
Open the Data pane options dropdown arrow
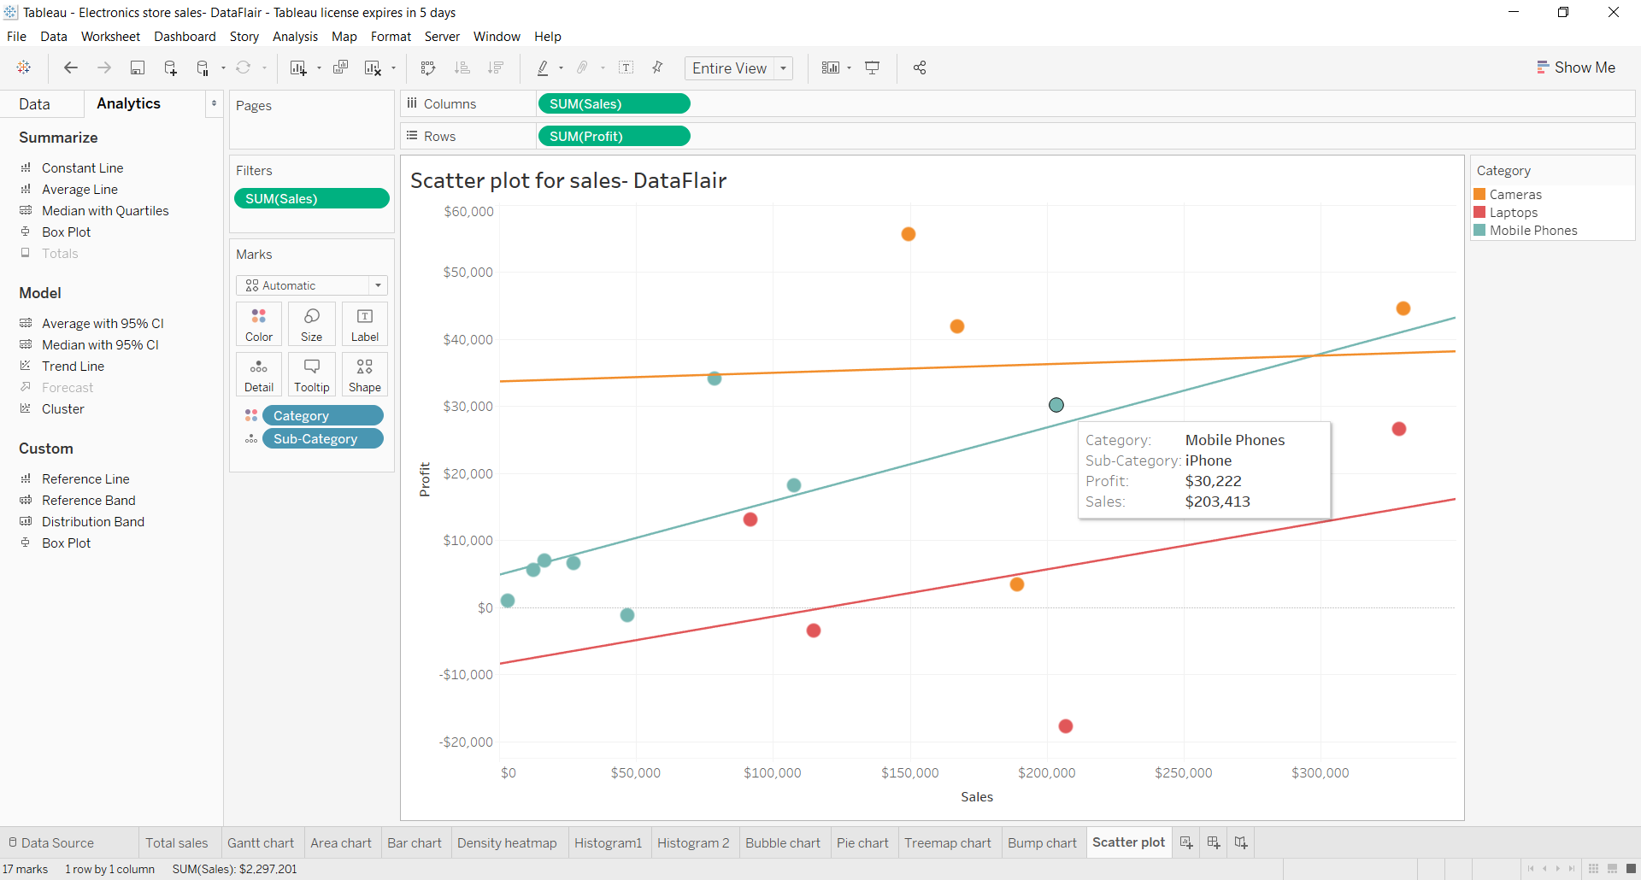click(x=214, y=103)
